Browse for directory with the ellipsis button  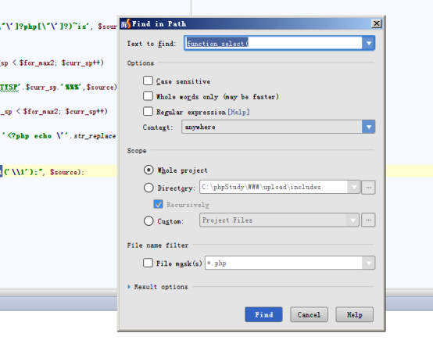pyautogui.click(x=369, y=188)
